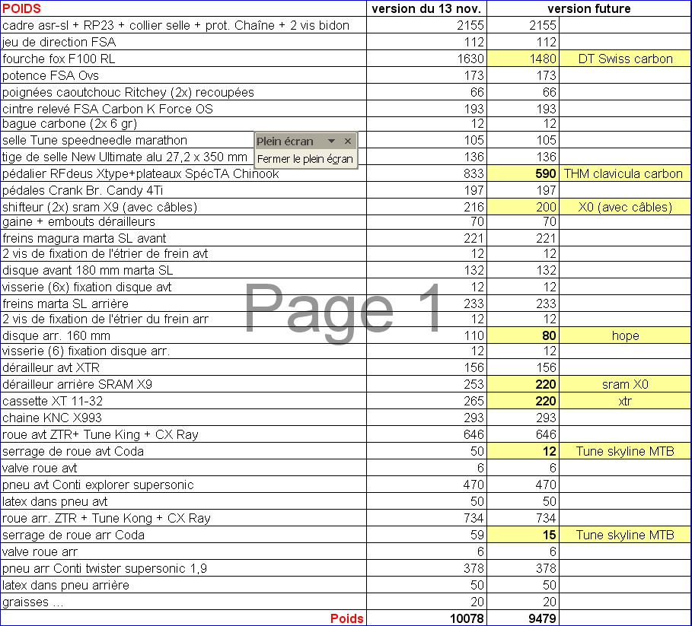Select the 'THM clavicula carbon' note cell
Image resolution: width=692 pixels, height=626 pixels.
(625, 173)
